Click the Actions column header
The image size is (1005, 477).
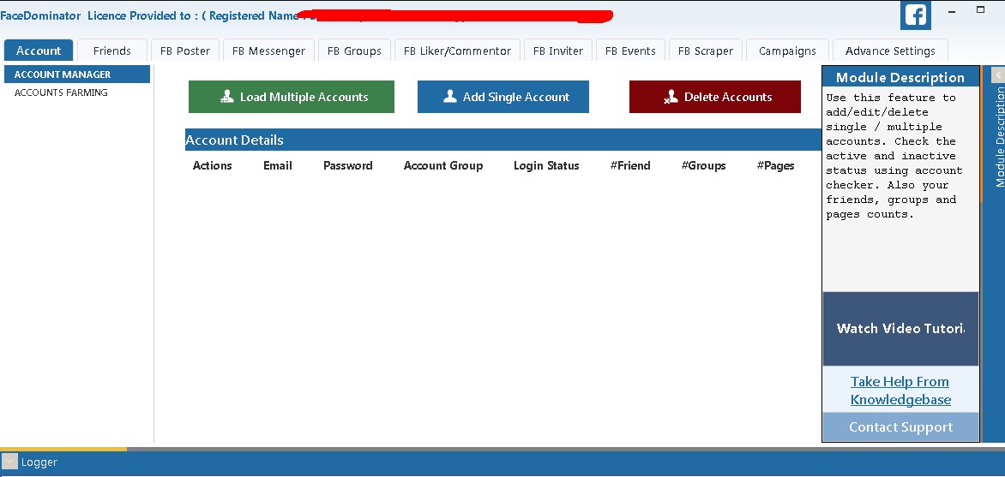(x=212, y=166)
